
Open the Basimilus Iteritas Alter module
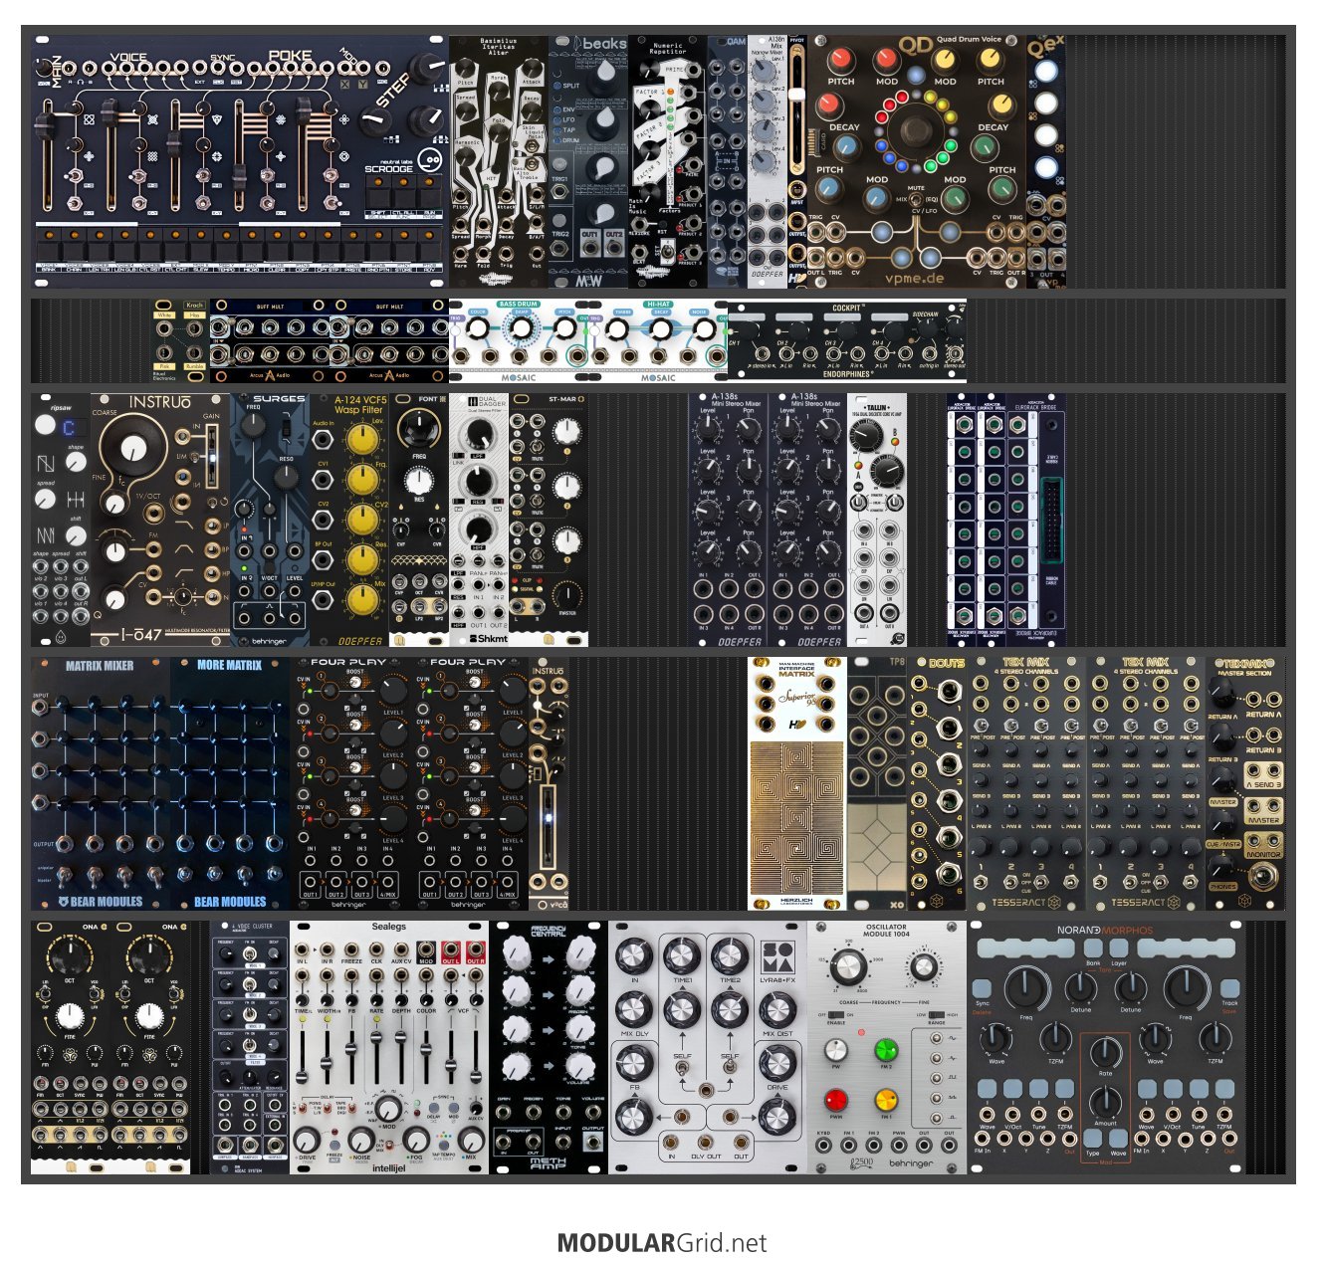pos(498,162)
